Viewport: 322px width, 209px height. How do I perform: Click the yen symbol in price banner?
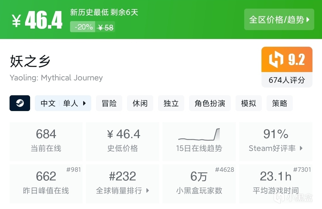[x=16, y=21]
